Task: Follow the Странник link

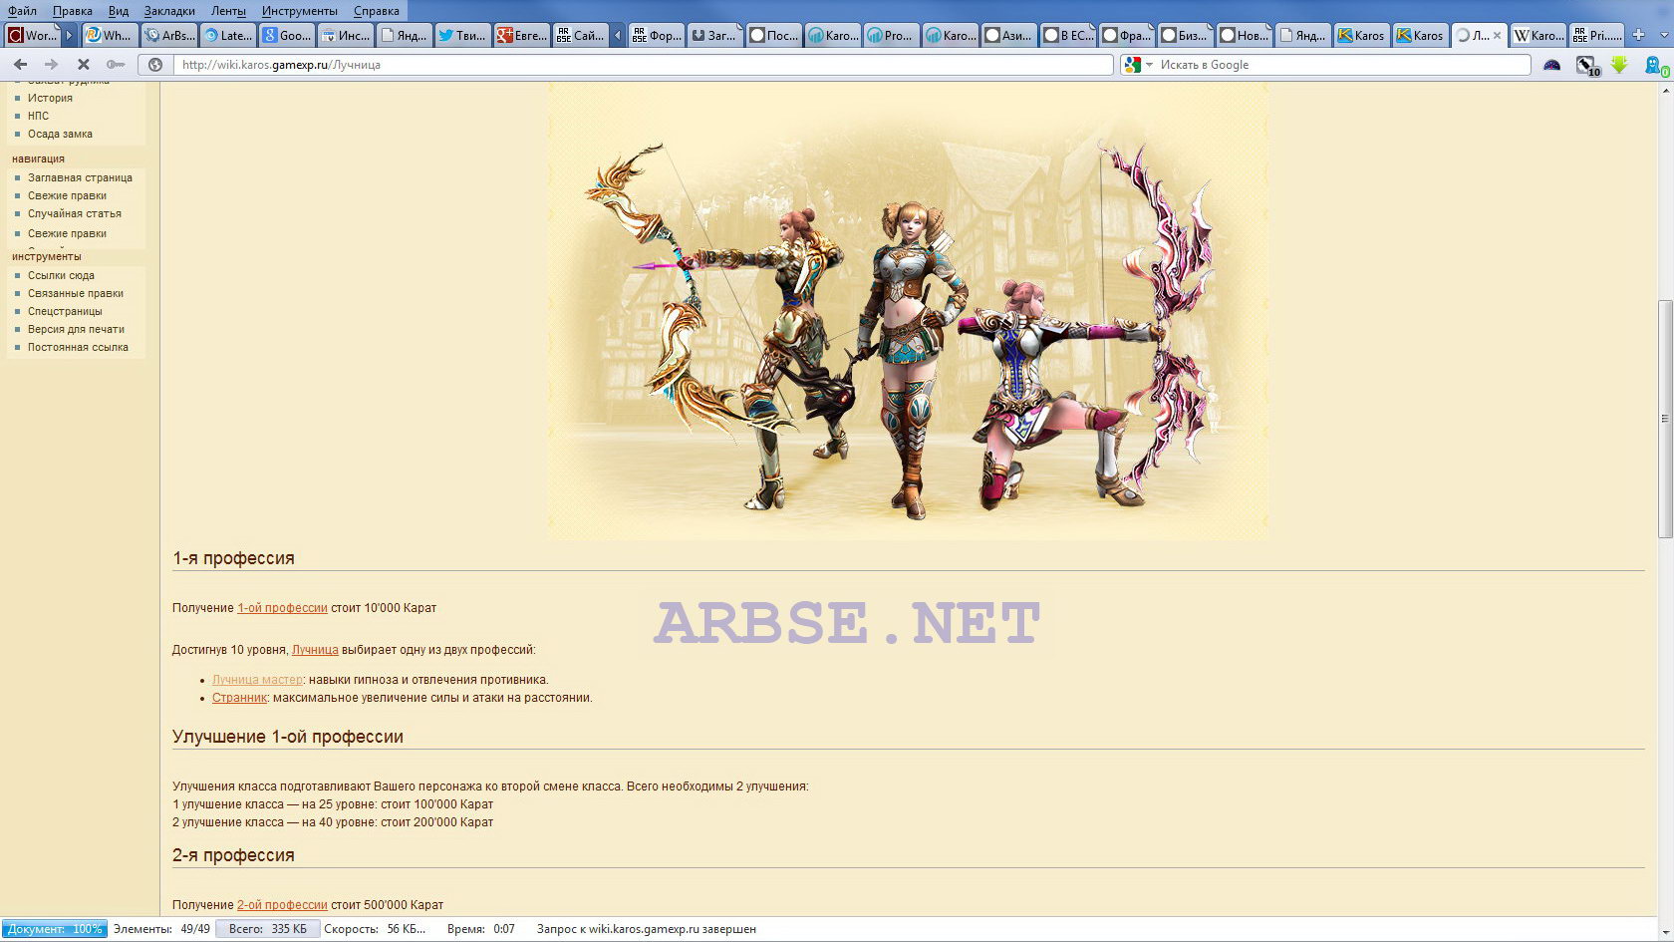Action: 239,698
